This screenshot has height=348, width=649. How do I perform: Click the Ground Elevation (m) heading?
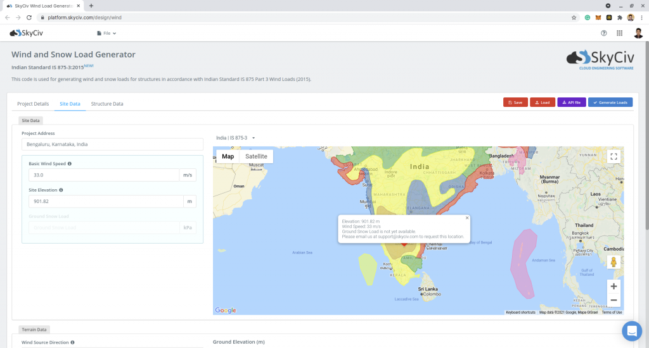(239, 342)
